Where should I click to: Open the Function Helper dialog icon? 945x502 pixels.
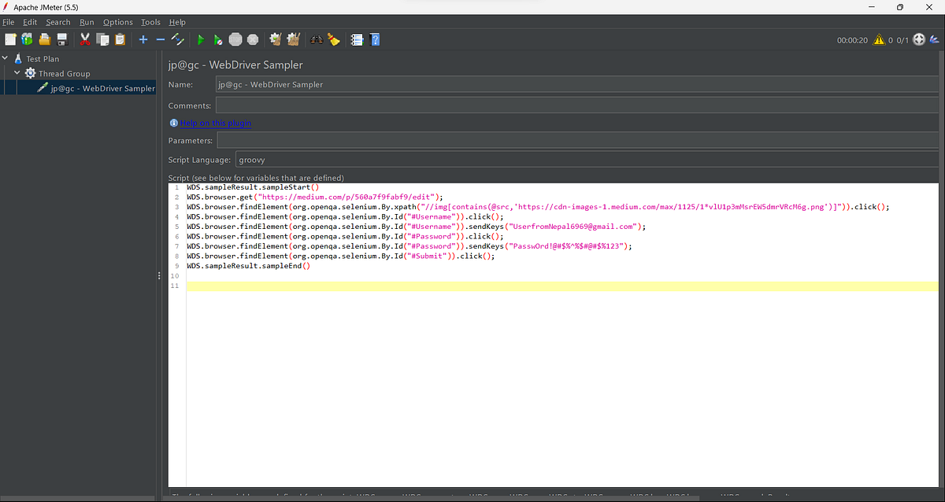click(x=355, y=39)
